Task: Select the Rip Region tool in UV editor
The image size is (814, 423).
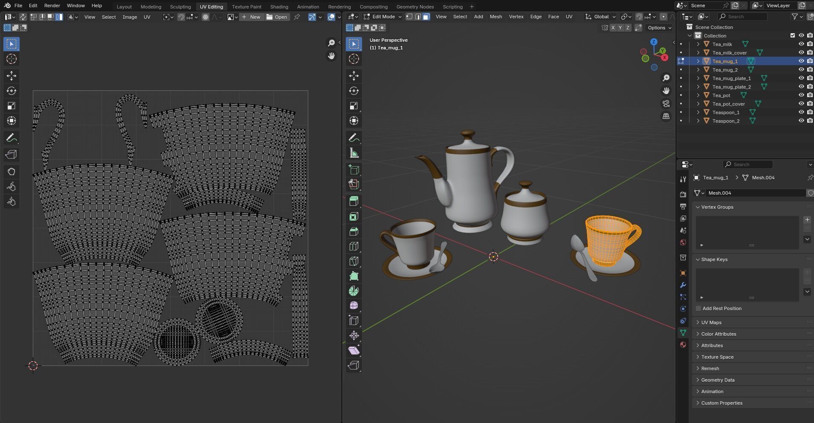Action: point(12,154)
